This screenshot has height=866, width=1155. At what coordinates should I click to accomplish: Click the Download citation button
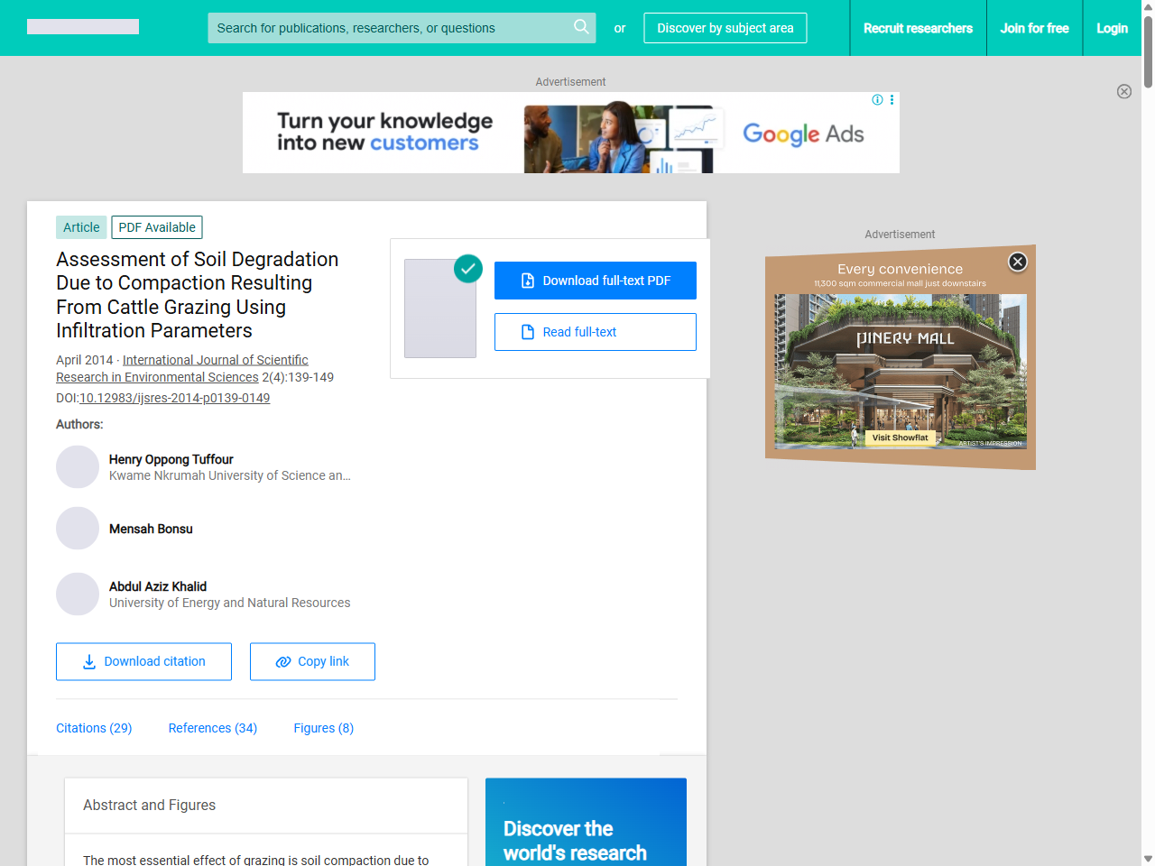pyautogui.click(x=143, y=661)
